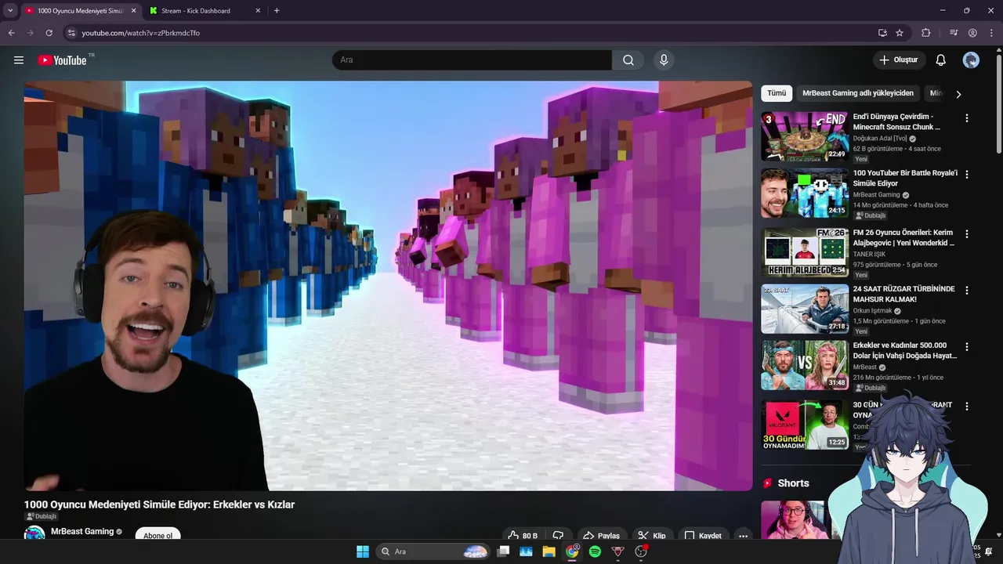Open more actions ellipsis under video
This screenshot has width=1003, height=564.
tap(743, 536)
